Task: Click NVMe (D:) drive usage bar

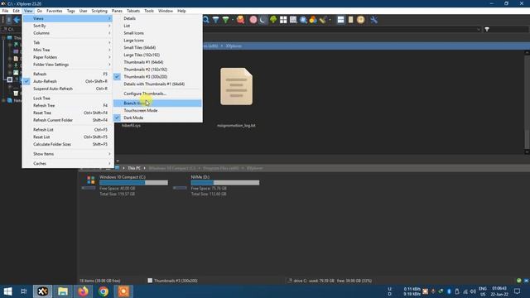Action: 225,183
